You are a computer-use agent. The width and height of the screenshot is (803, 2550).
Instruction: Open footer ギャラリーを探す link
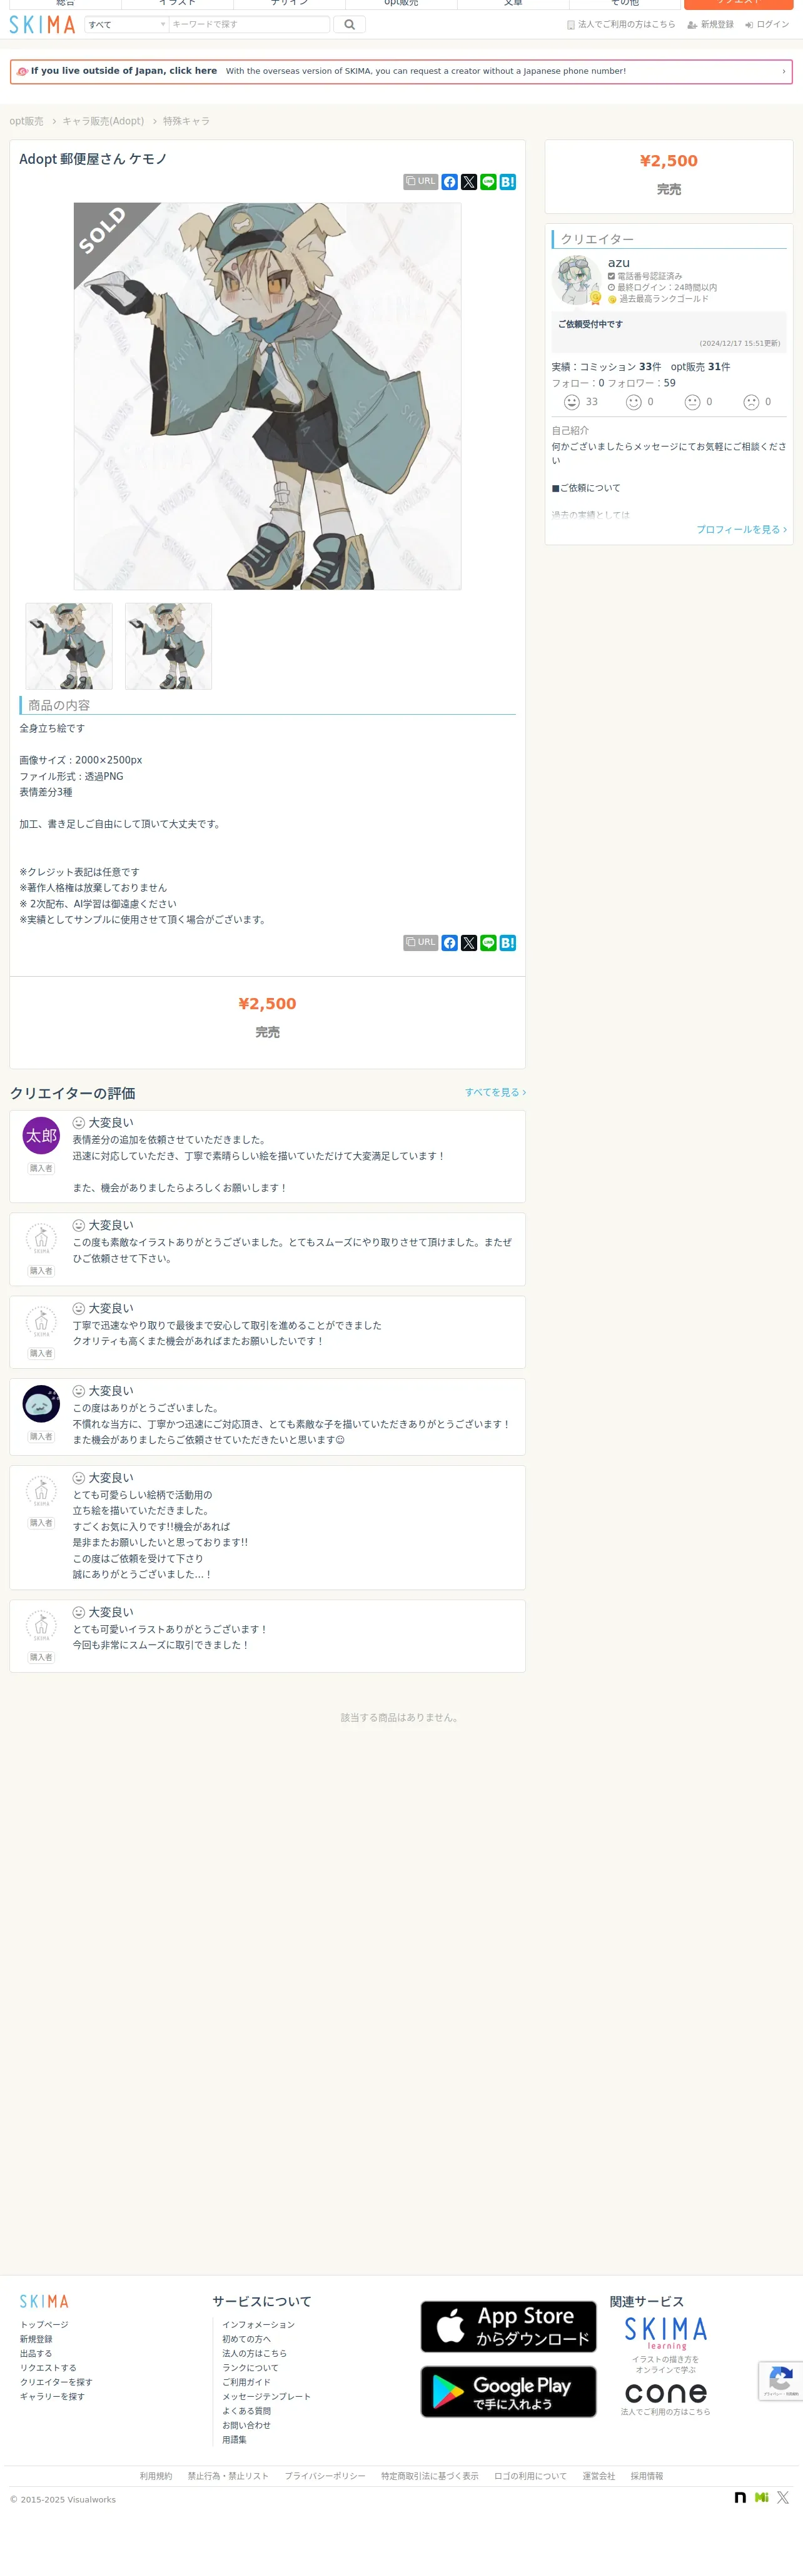(x=53, y=2397)
